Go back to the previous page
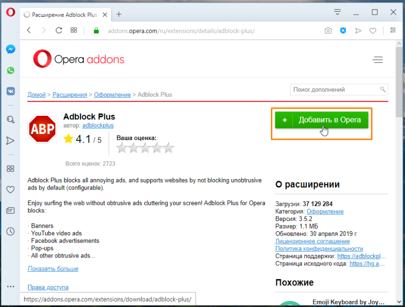Screen dimensions: 405x307 pyautogui.click(x=29, y=30)
